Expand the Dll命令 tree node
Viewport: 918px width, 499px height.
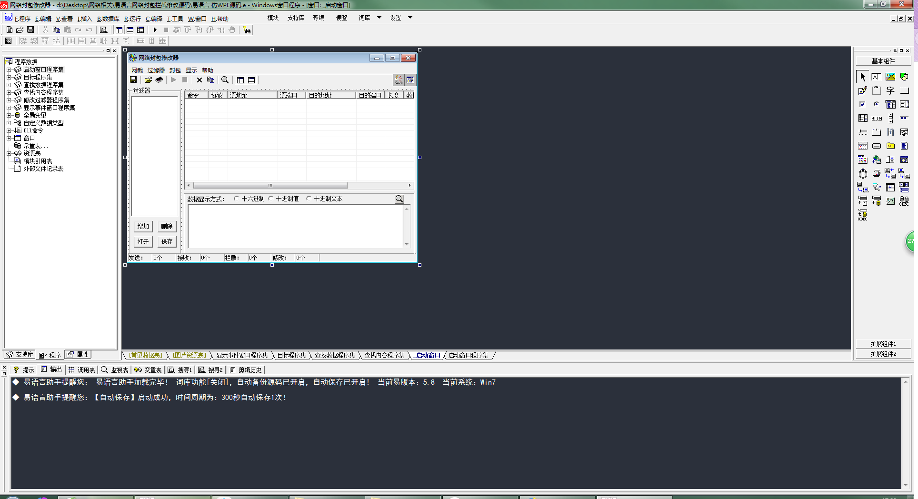pyautogui.click(x=9, y=130)
